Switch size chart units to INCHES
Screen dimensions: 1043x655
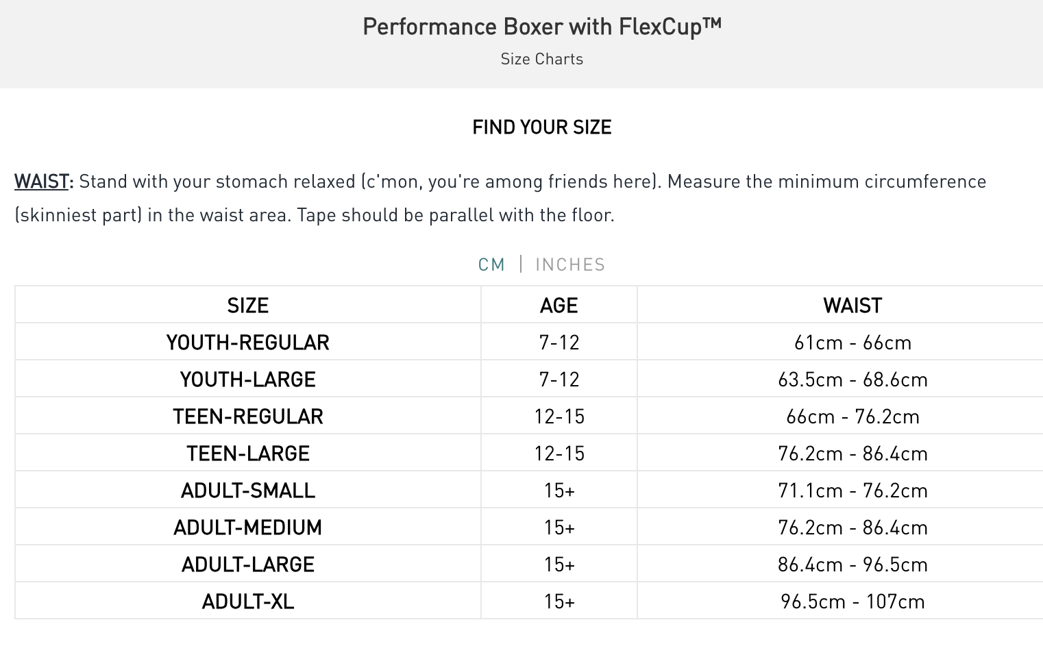570,264
